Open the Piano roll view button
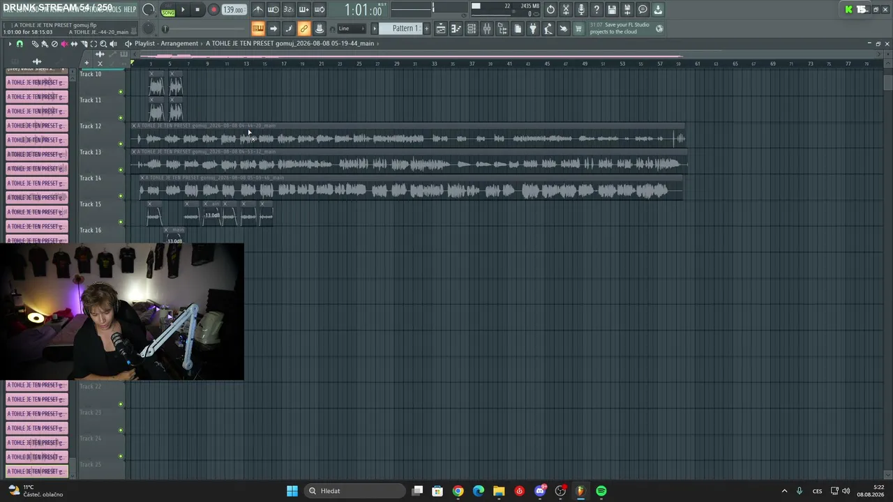Screen dimensions: 893x502 click(456, 29)
